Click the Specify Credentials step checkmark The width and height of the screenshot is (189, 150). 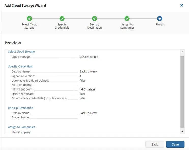(62, 19)
